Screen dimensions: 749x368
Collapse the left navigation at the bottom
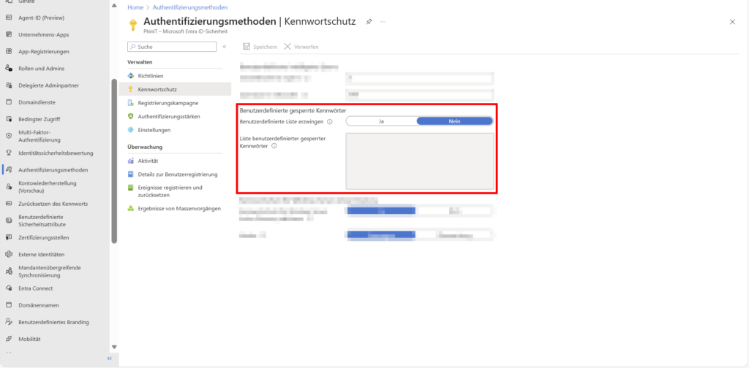(x=109, y=359)
